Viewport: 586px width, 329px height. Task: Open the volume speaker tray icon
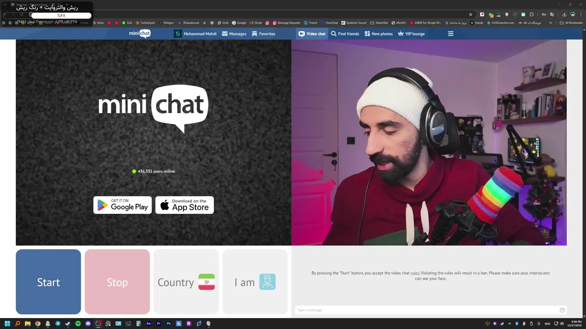562,324
